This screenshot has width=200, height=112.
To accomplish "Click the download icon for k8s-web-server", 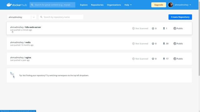I will [164, 28].
